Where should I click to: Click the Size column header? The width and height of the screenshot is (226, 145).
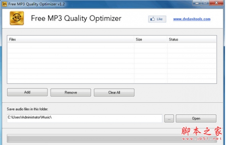(x=150, y=39)
